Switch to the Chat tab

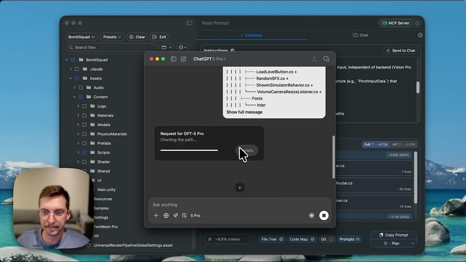360,35
